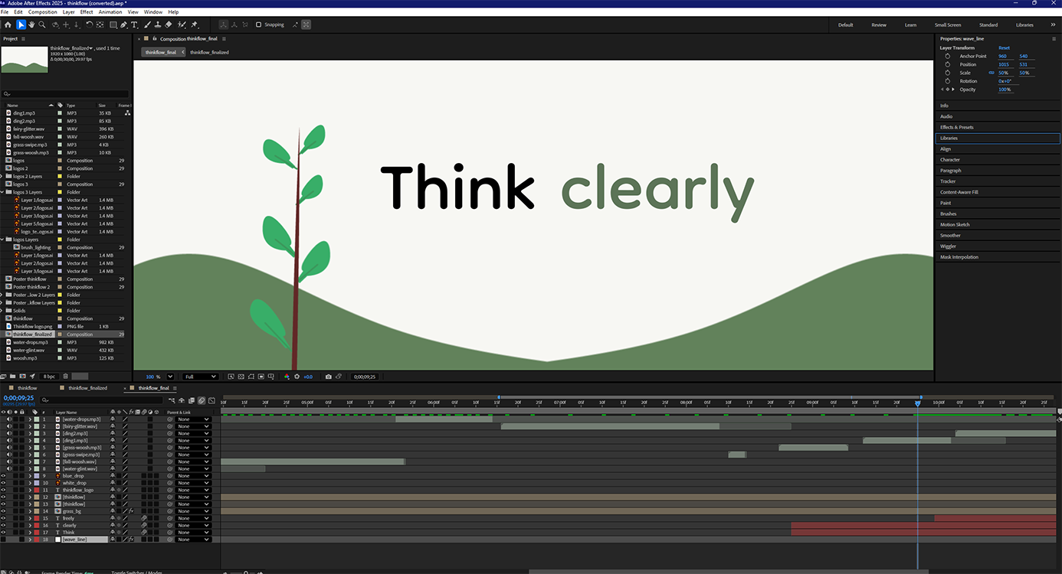Click the timeline layer search field
1062x574 pixels.
click(x=101, y=400)
